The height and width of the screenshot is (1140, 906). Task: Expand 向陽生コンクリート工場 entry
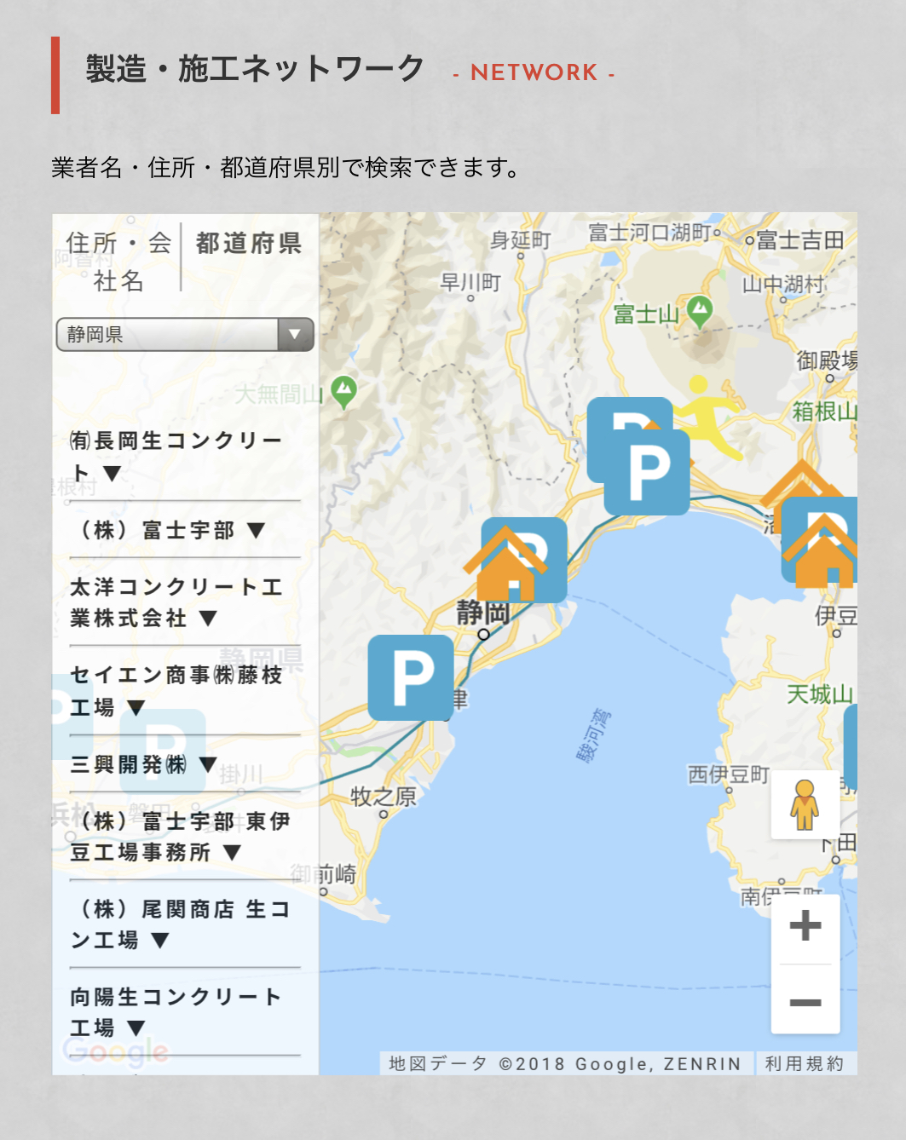click(176, 1012)
